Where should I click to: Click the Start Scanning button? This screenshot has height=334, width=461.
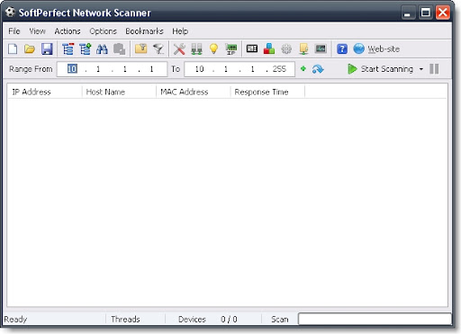click(380, 69)
